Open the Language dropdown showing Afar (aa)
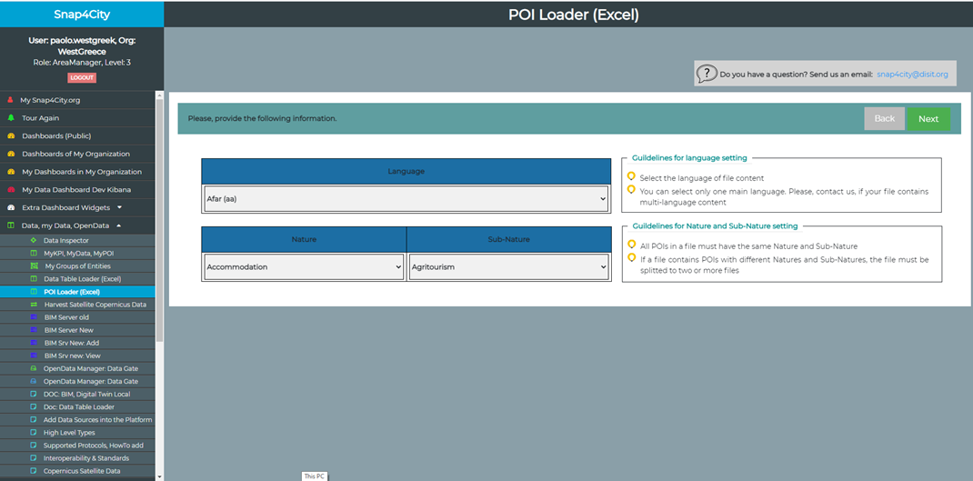Viewport: 973px width, 481px height. pos(406,198)
